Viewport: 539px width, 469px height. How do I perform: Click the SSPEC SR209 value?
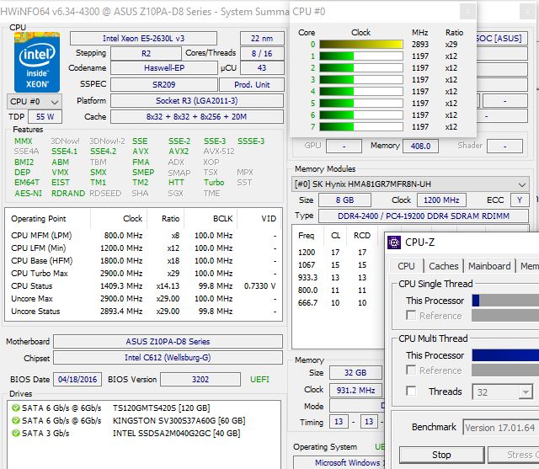click(164, 84)
